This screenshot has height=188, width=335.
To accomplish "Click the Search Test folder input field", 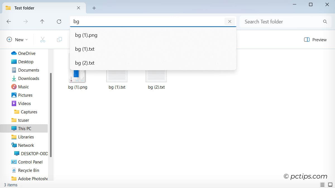I will (276, 21).
